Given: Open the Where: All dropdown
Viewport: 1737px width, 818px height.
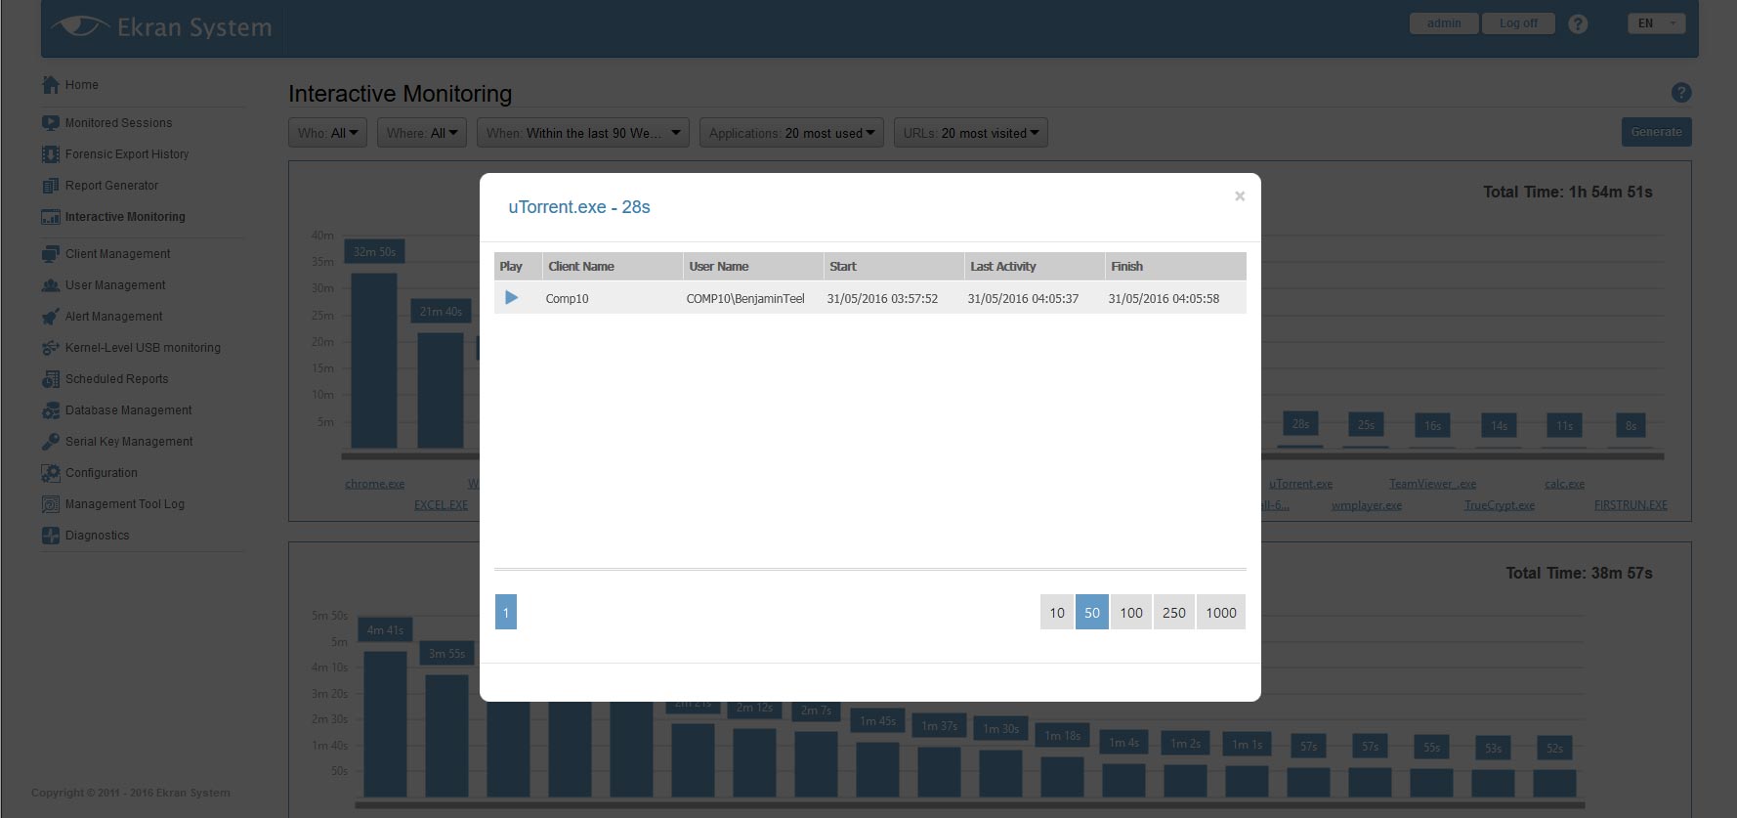Looking at the screenshot, I should pos(422,133).
